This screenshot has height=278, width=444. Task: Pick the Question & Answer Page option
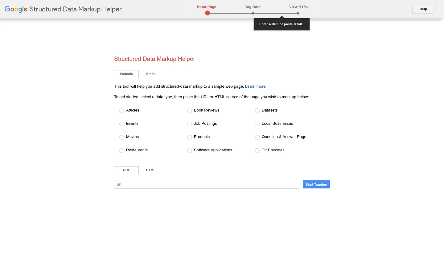[x=257, y=137]
